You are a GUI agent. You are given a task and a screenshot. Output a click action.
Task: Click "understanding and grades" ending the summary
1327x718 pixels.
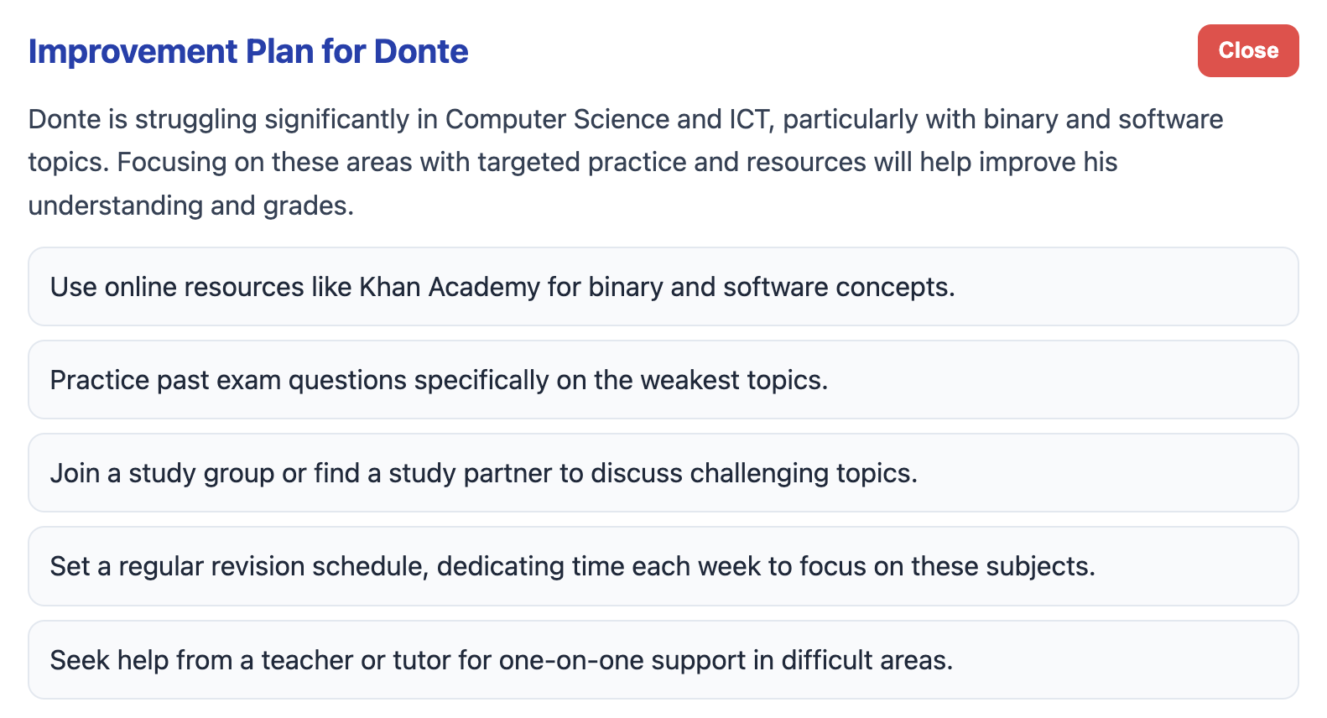click(x=190, y=206)
